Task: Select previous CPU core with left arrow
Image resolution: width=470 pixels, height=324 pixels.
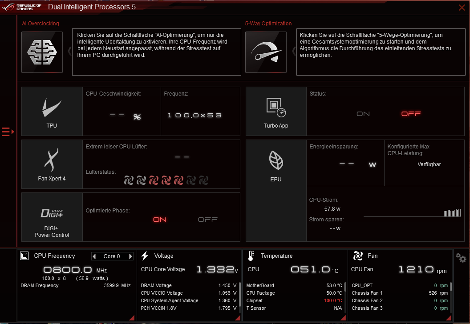Action: pos(94,256)
